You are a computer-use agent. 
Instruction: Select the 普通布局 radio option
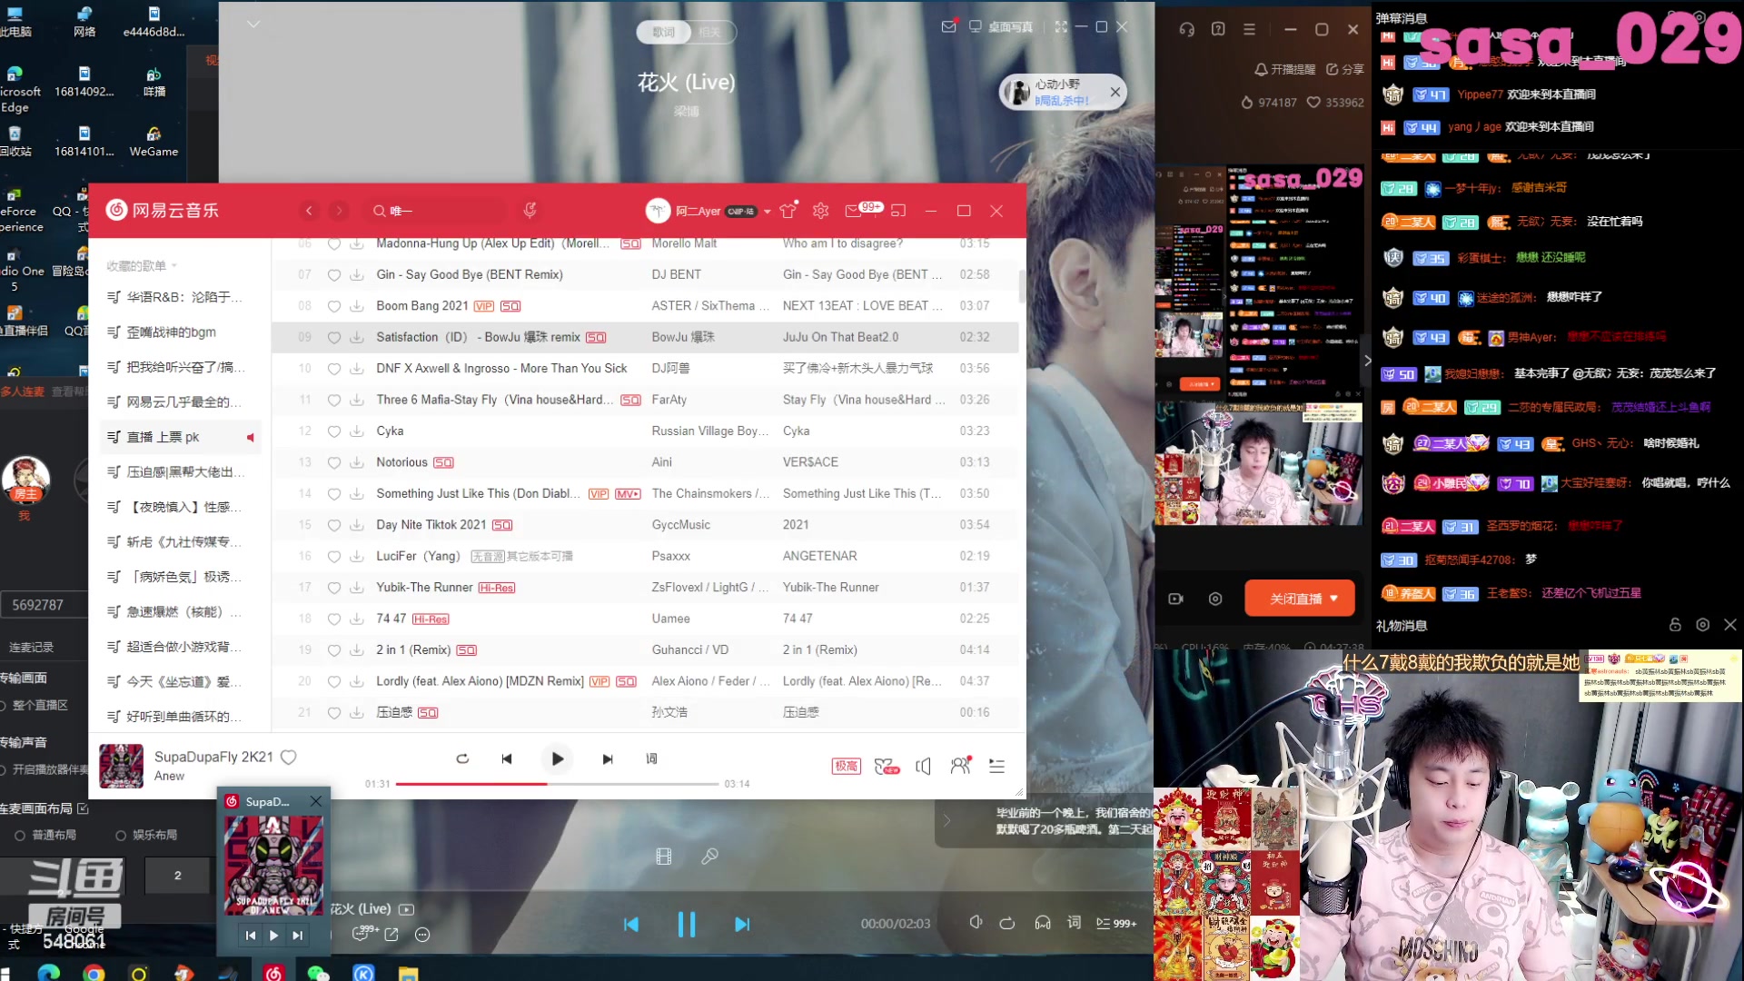click(19, 836)
